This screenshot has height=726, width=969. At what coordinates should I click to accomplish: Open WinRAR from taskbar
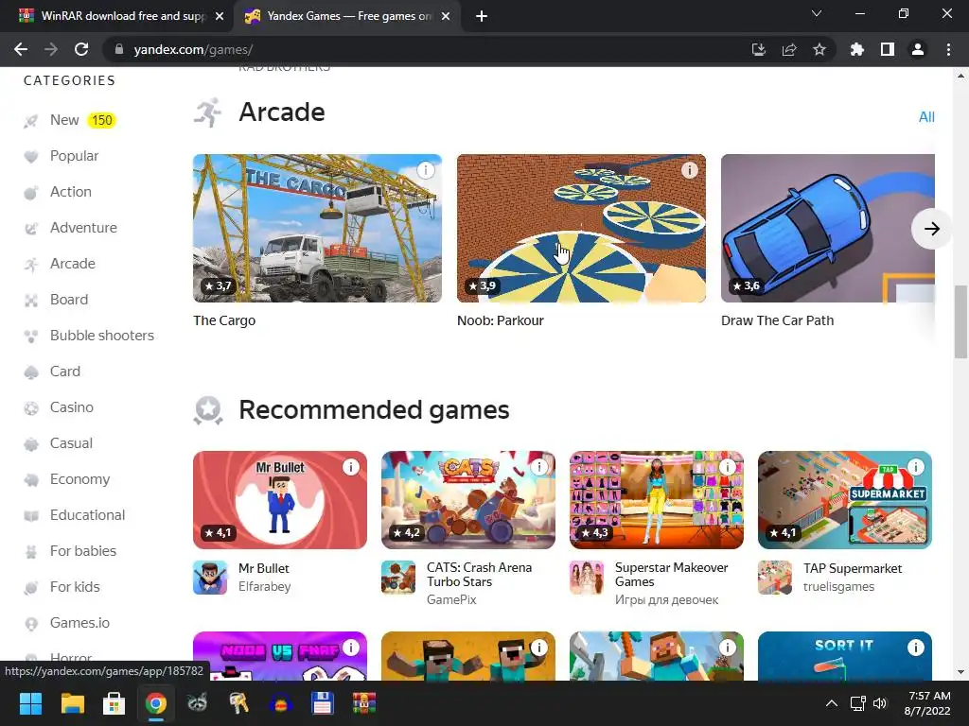click(364, 703)
